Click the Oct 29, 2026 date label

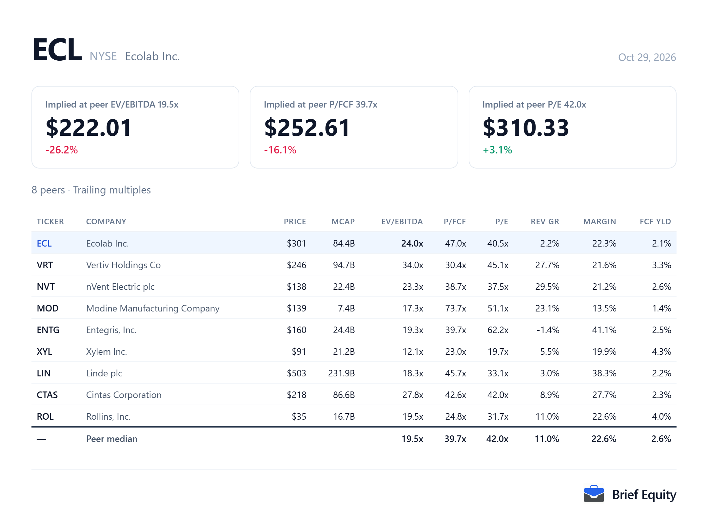tap(647, 57)
